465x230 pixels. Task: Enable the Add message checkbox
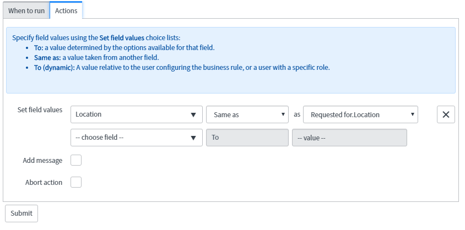(x=76, y=161)
